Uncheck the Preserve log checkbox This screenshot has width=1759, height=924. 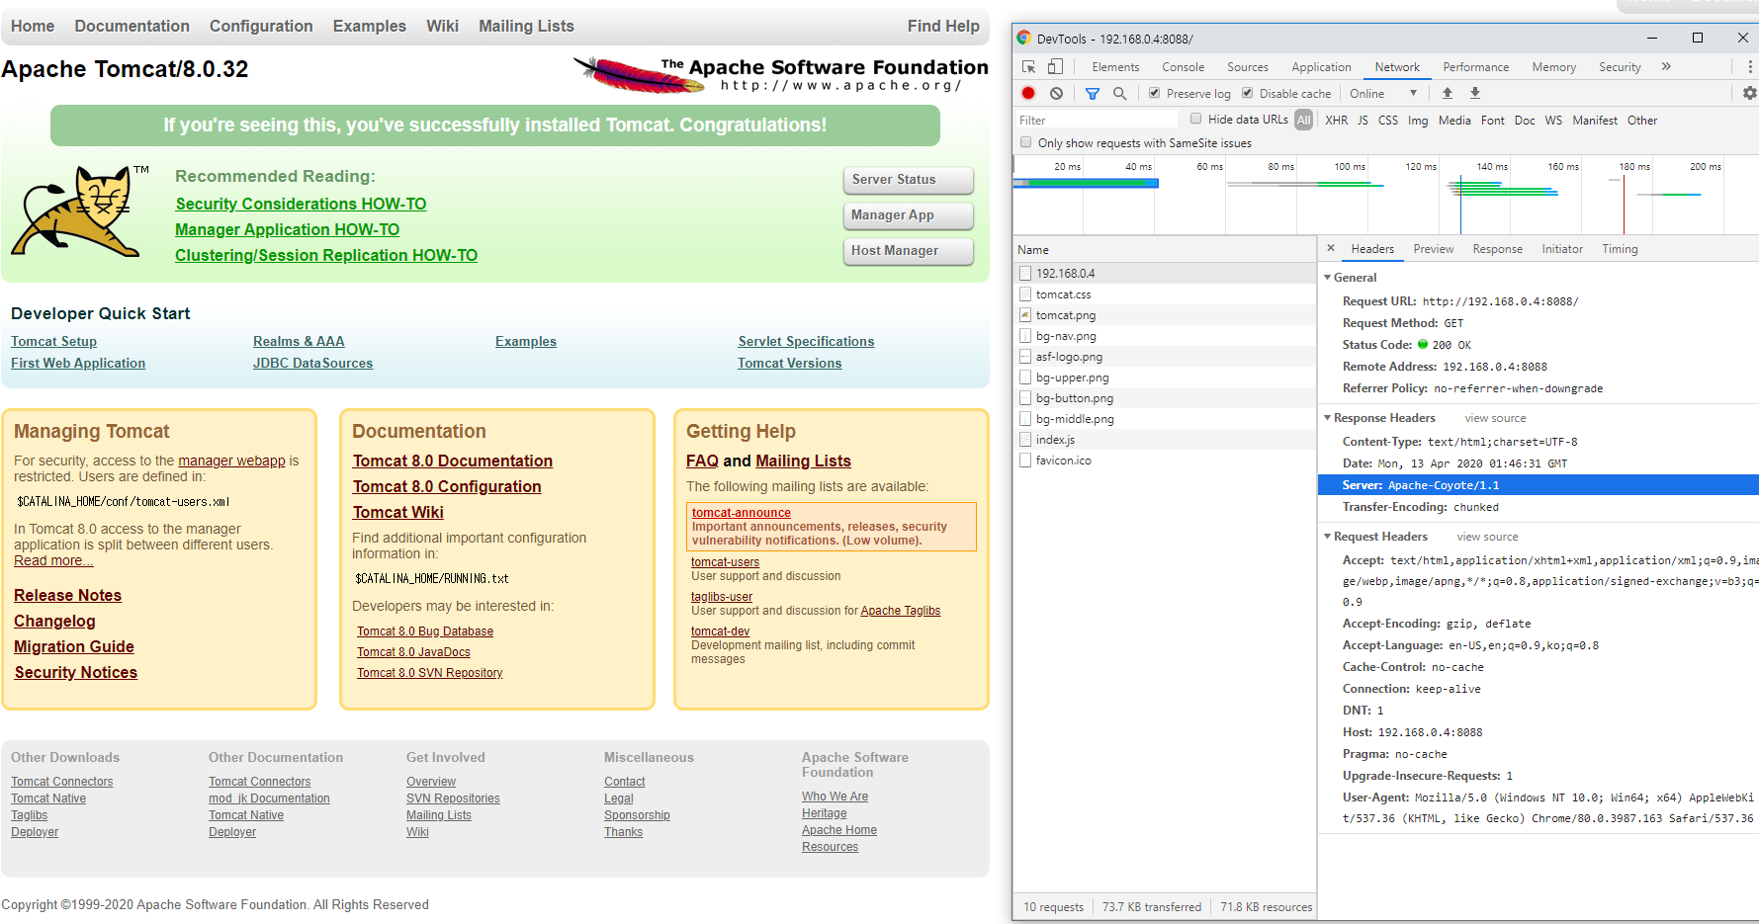(x=1154, y=93)
